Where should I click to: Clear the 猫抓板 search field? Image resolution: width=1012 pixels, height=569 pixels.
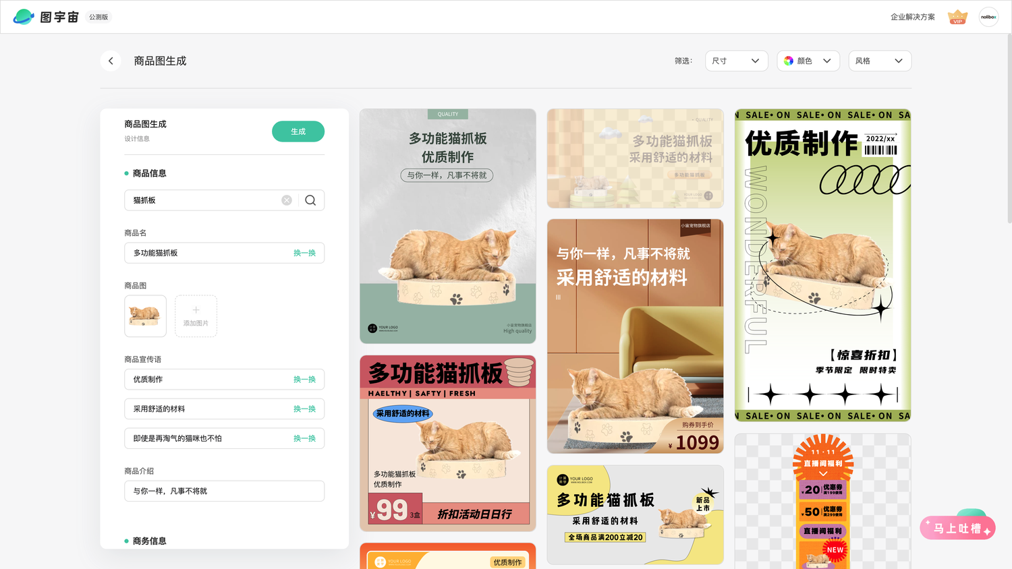coord(287,200)
